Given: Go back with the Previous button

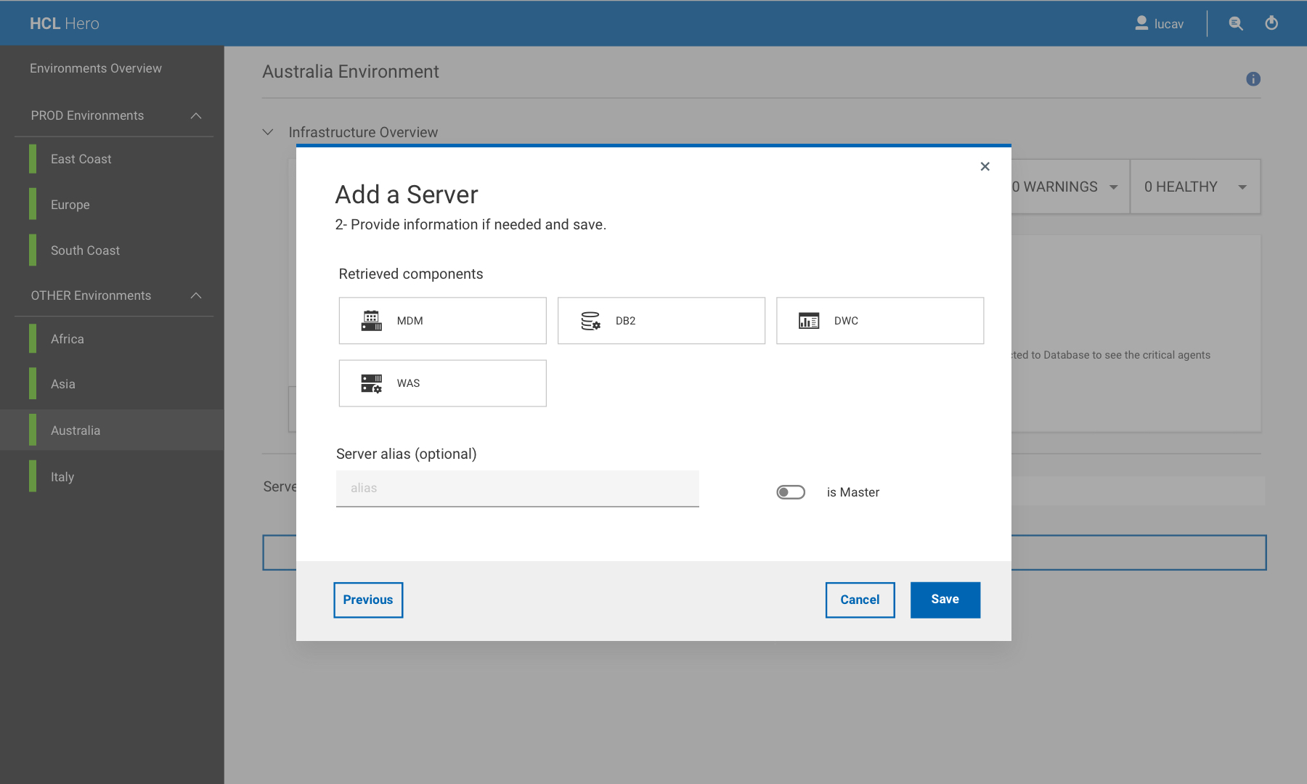Looking at the screenshot, I should pos(368,600).
